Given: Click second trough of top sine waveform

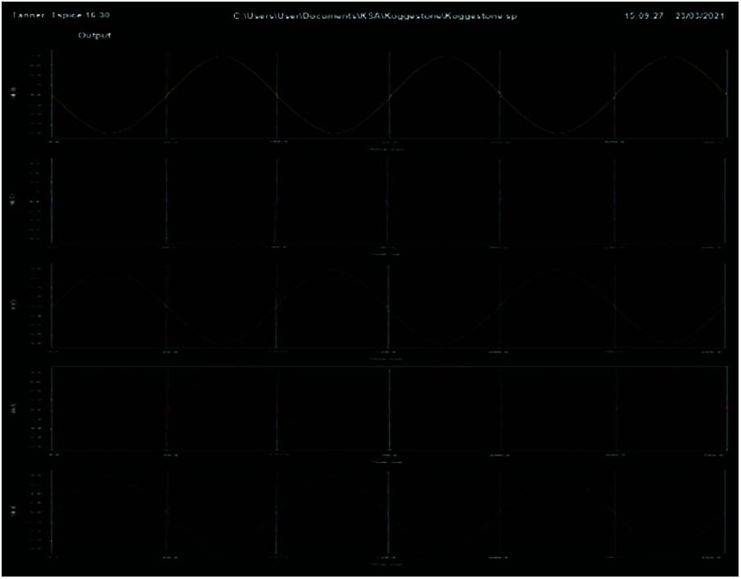Looking at the screenshot, I should coord(332,132).
